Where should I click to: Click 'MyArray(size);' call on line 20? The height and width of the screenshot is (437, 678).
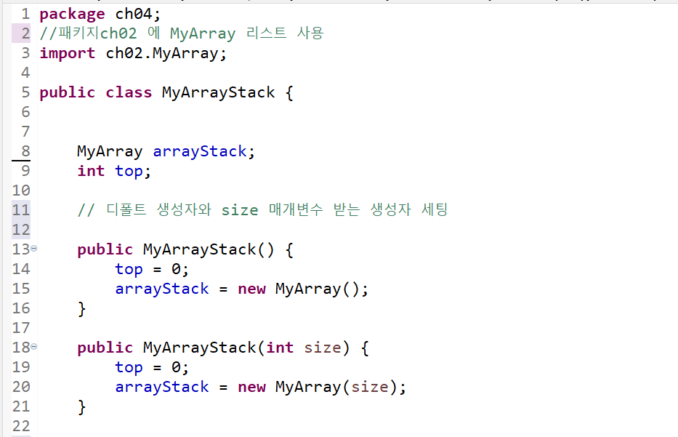(x=341, y=388)
